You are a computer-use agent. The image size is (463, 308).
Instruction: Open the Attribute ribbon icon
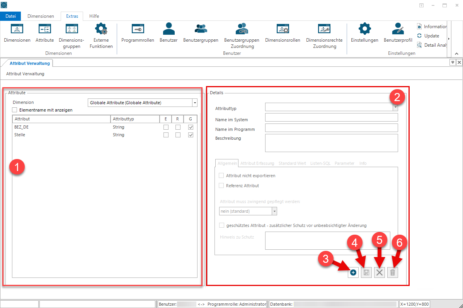(44, 33)
